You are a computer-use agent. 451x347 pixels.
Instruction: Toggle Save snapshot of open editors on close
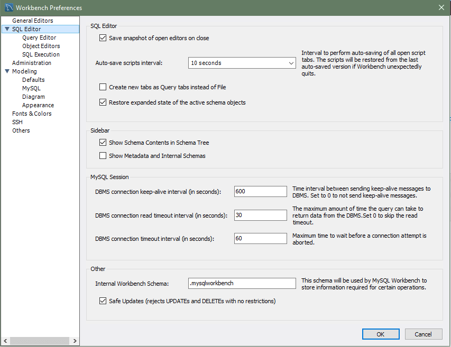[103, 38]
